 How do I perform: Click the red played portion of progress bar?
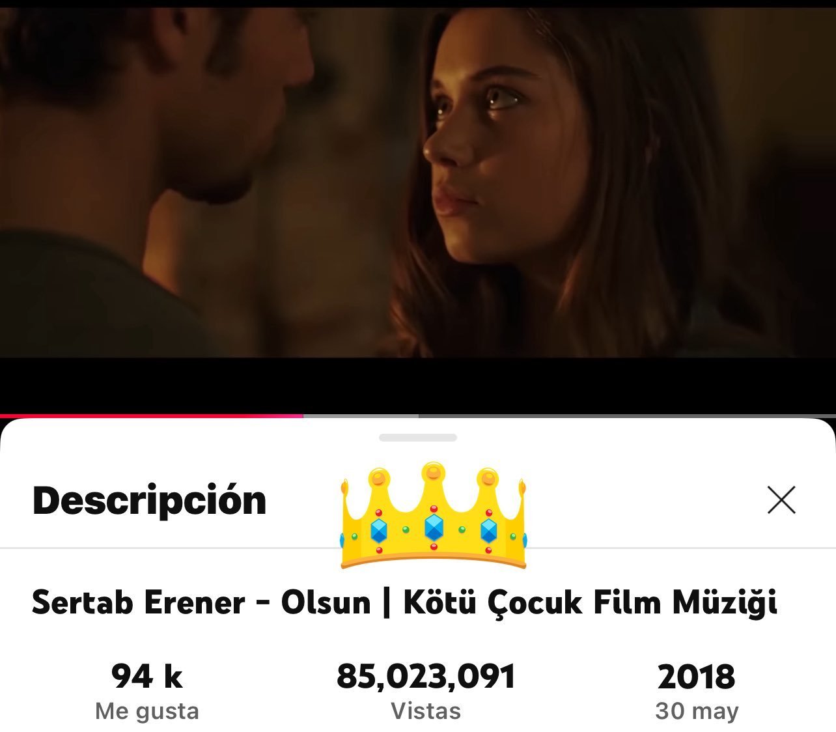(x=151, y=415)
